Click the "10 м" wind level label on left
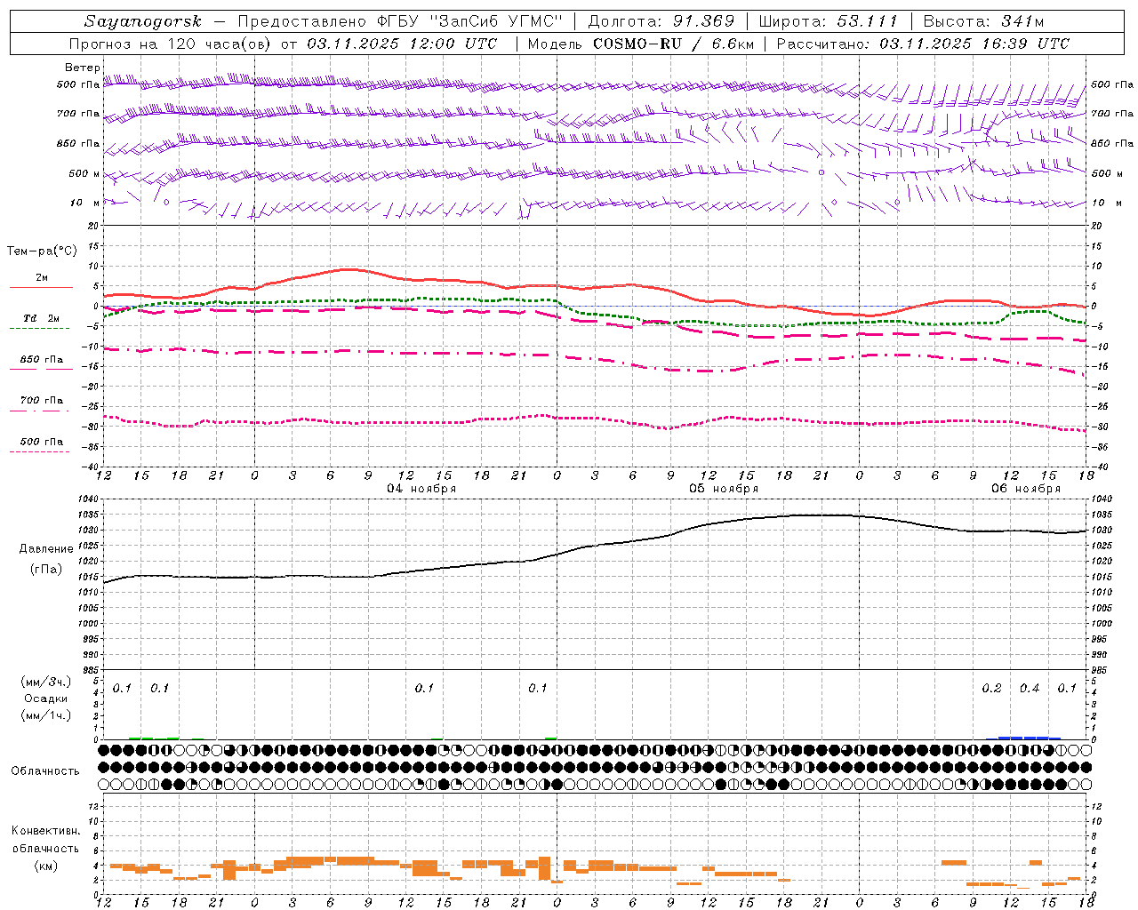1138x910 pixels. coord(84,203)
